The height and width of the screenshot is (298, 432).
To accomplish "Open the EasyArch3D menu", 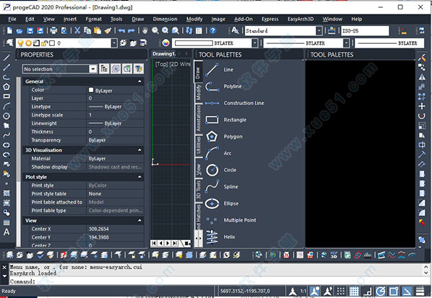I will click(300, 19).
